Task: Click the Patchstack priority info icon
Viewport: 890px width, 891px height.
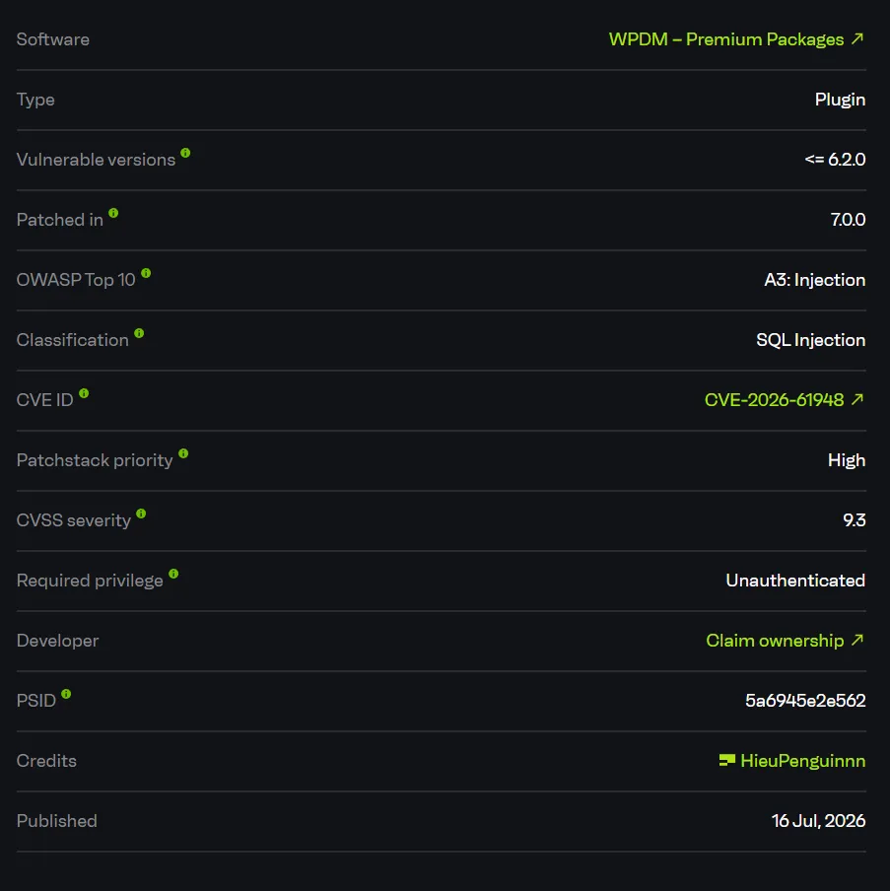Action: [x=183, y=453]
